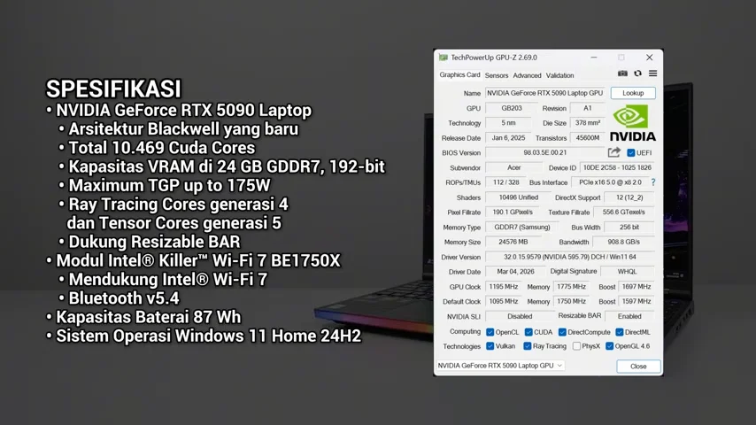This screenshot has width=756, height=425.
Task: Toggle the DirectCompute checkbox
Action: [562, 332]
